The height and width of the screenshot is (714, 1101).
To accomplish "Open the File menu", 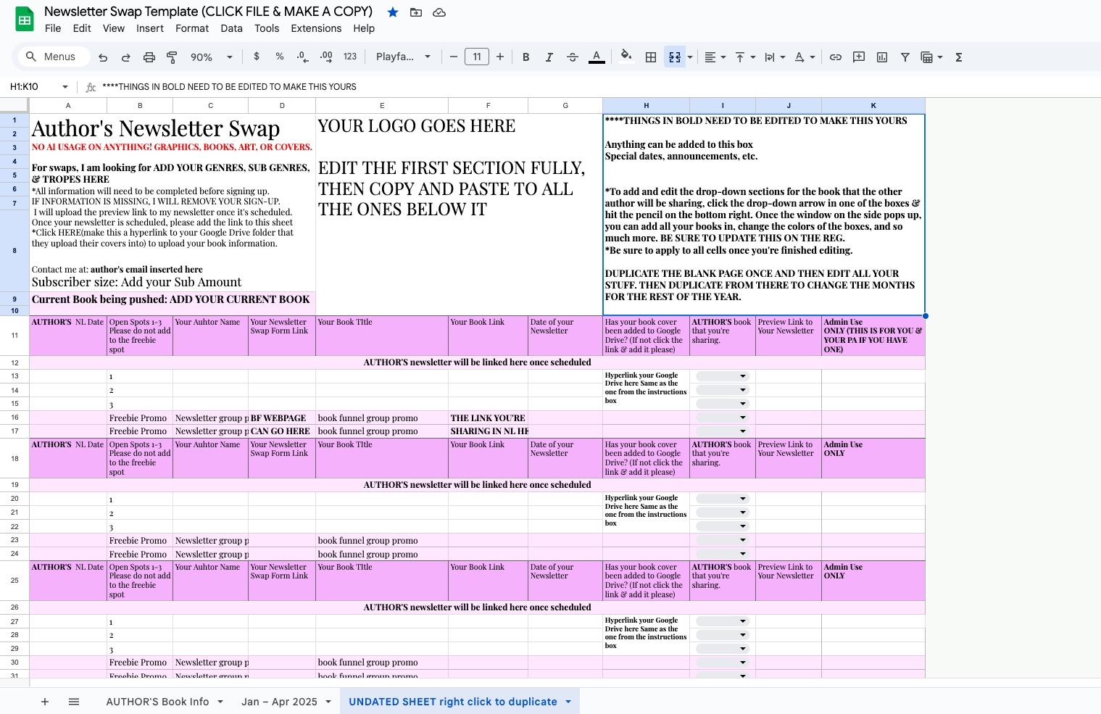I will 53,28.
